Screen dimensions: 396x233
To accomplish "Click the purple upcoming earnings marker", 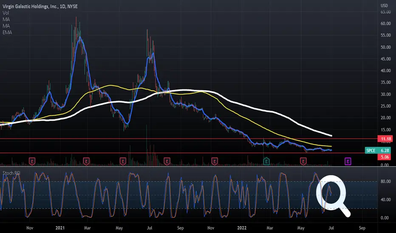I will pos(348,161).
